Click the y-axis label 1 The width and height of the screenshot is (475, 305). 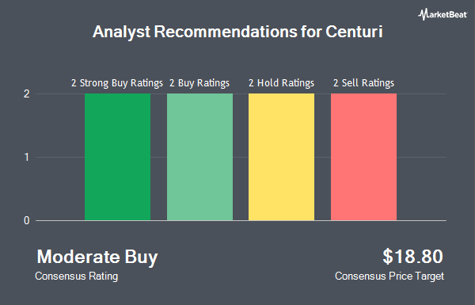coord(27,157)
